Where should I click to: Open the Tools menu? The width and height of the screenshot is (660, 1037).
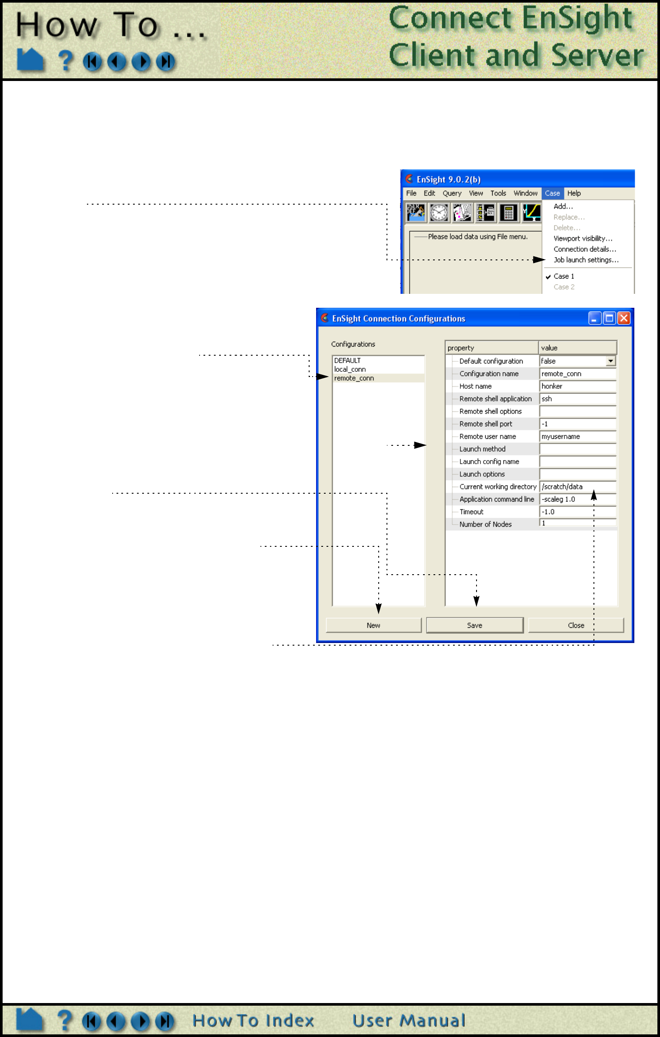click(x=498, y=193)
